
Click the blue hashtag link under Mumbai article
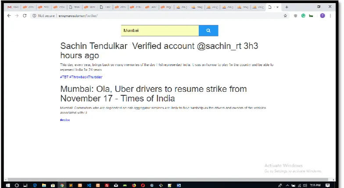[x=65, y=120]
